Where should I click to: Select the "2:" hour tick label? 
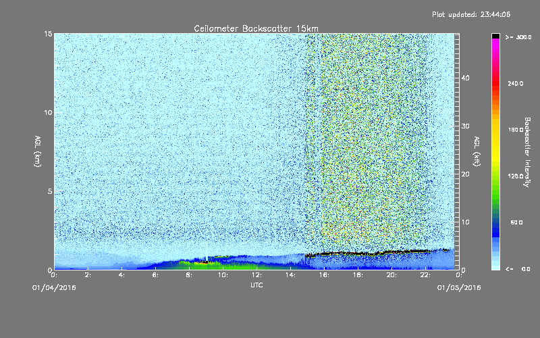point(88,275)
